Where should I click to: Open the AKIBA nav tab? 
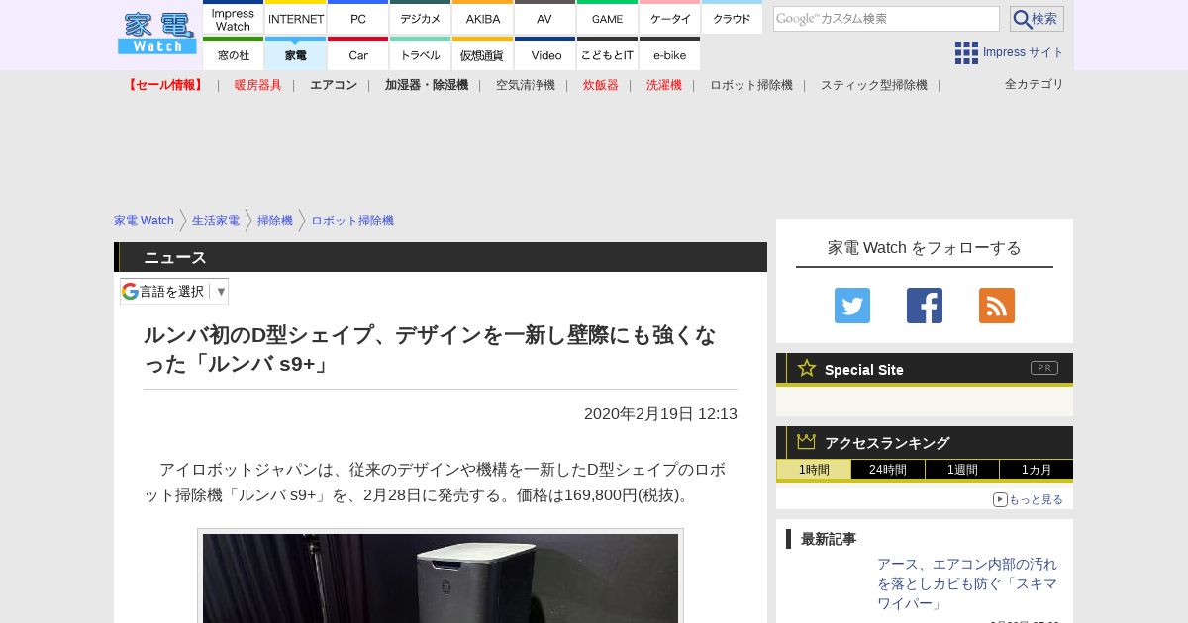[x=483, y=19]
